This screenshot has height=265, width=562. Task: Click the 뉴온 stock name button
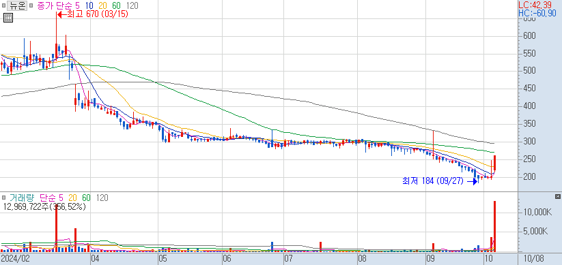point(17,5)
